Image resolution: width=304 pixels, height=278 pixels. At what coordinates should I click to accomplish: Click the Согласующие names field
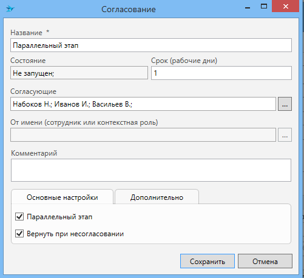pos(143,104)
